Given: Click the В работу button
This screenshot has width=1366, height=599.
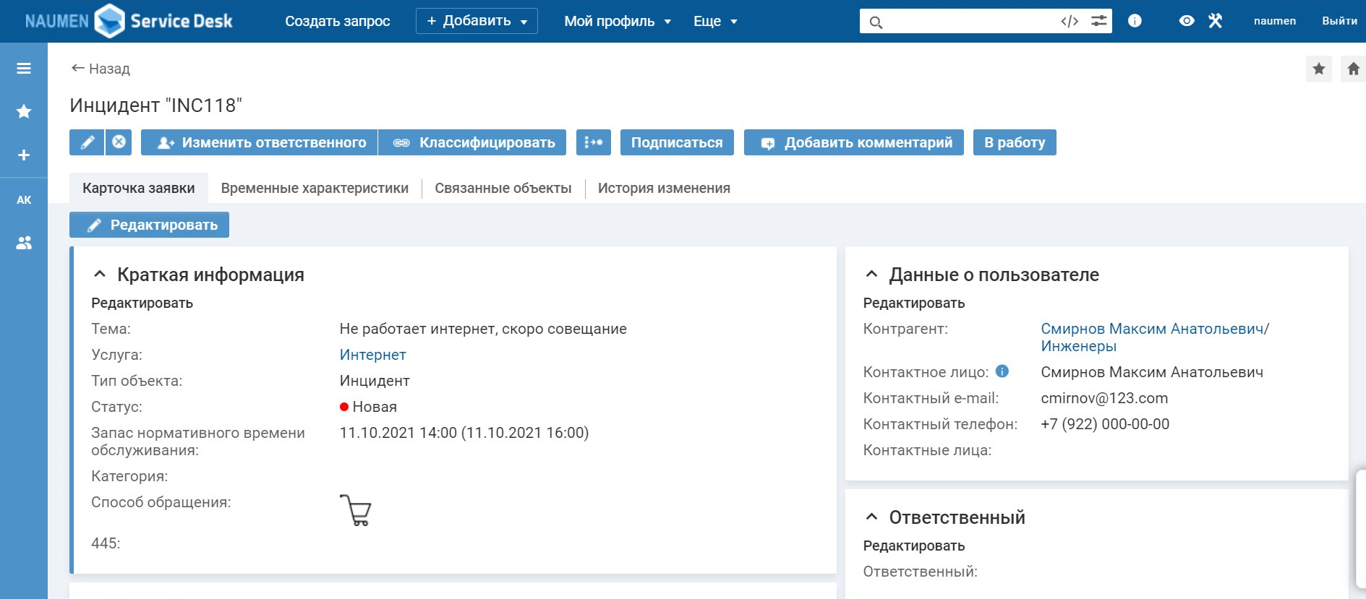Looking at the screenshot, I should [1014, 142].
